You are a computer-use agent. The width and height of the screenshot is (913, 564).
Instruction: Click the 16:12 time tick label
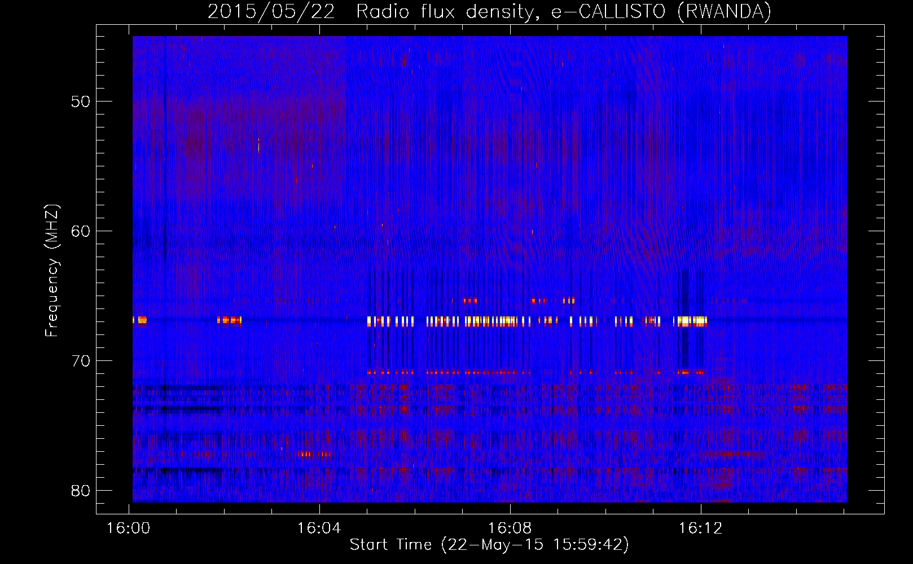[700, 528]
